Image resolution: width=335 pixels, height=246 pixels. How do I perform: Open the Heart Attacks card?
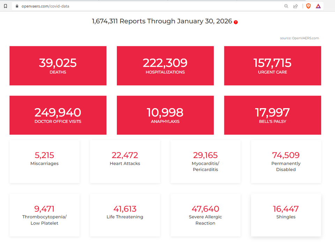(125, 161)
